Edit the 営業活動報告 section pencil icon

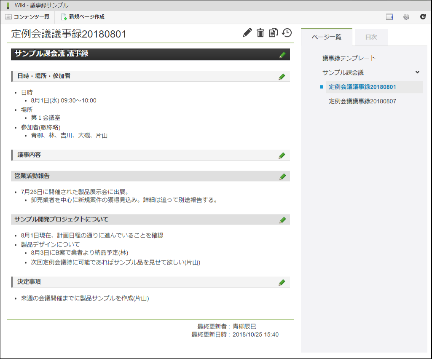coord(282,176)
